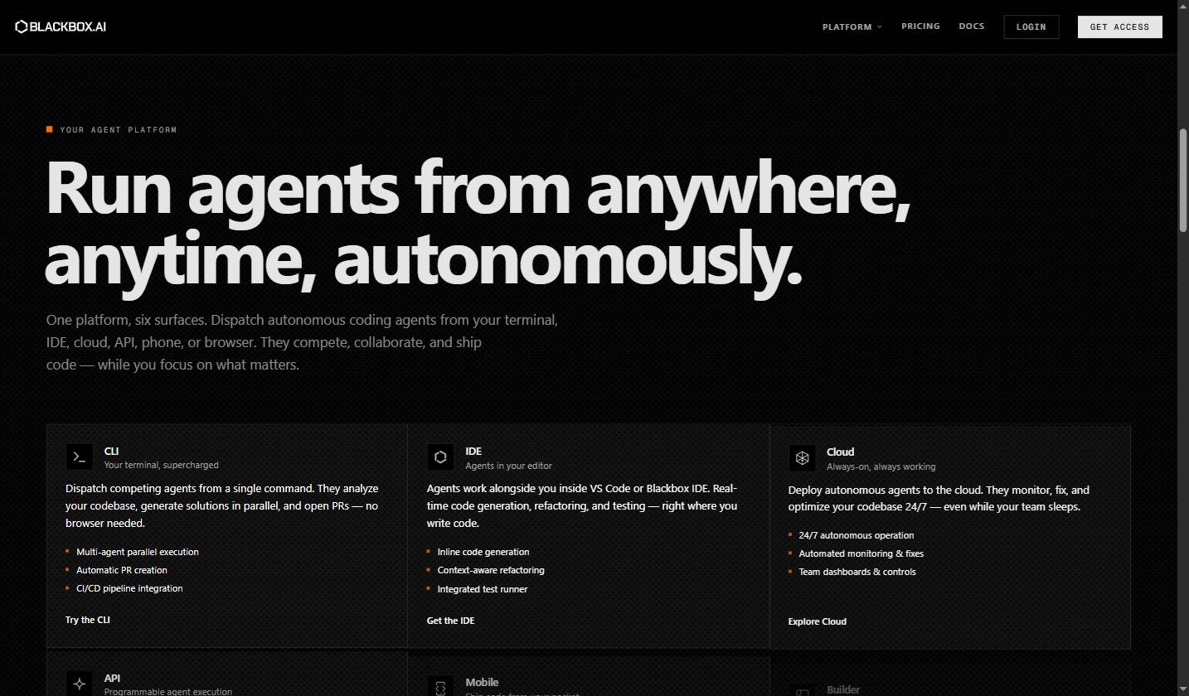
Task: Click "Integrated test runner" bullet
Action: [483, 589]
